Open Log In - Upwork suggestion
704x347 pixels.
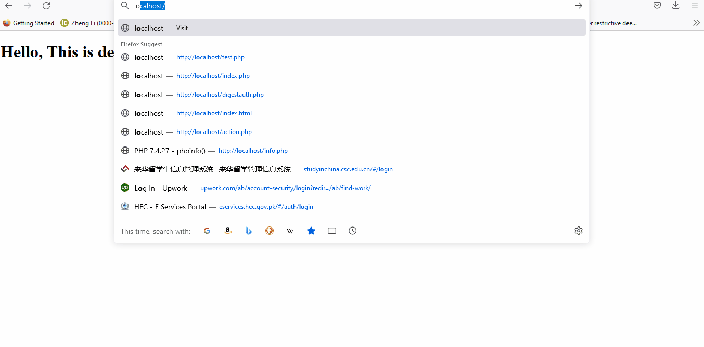click(352, 188)
